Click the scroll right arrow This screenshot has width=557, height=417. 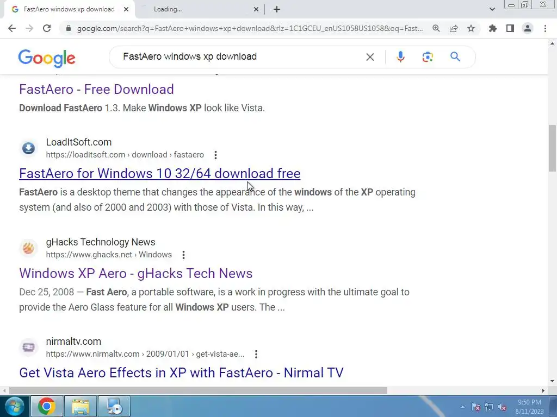tap(543, 390)
